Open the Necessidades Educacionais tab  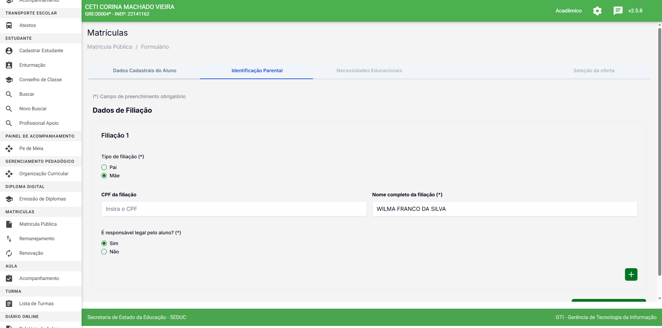[369, 71]
